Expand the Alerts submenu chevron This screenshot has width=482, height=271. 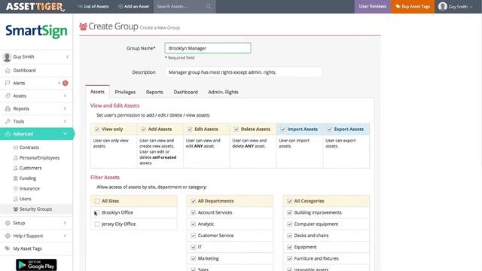click(59, 83)
